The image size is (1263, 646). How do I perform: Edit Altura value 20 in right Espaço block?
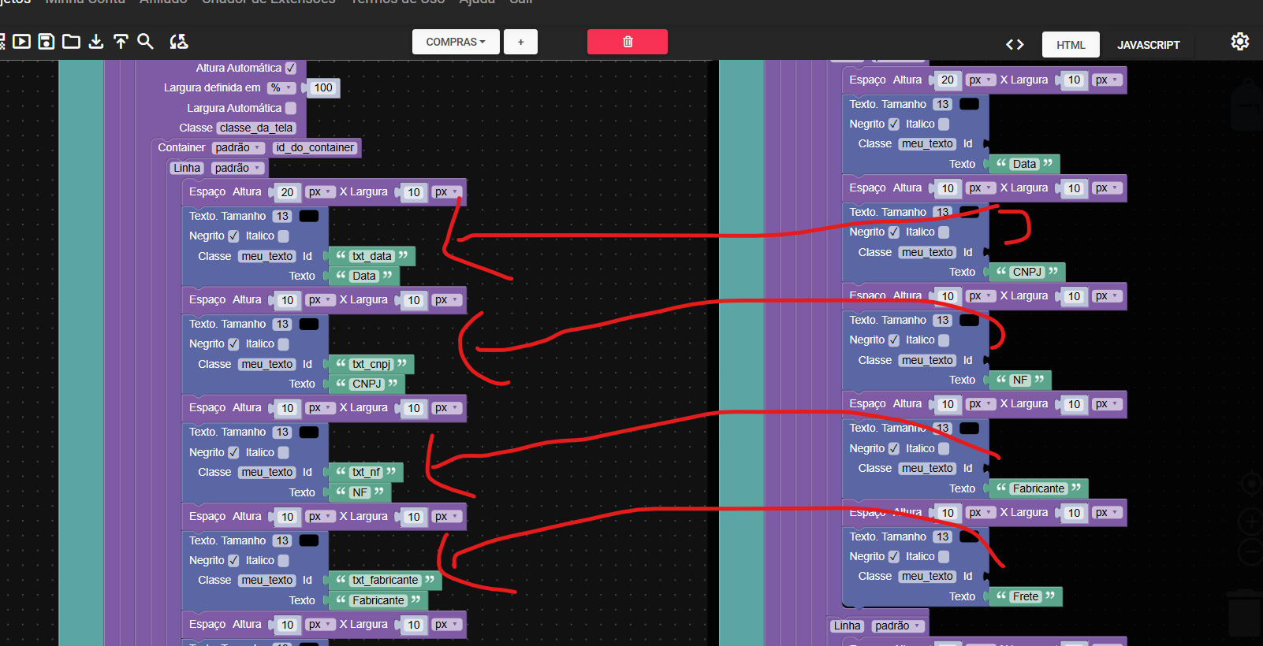[x=947, y=80]
